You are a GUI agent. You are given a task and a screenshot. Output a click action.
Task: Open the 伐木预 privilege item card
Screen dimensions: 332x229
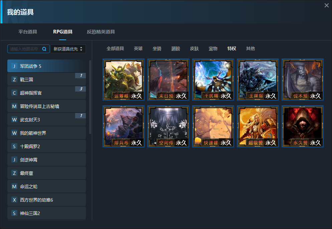303,80
